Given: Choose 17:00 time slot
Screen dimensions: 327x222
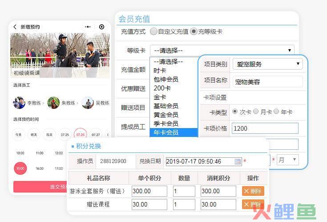Looking at the screenshot, I should click(x=59, y=168).
